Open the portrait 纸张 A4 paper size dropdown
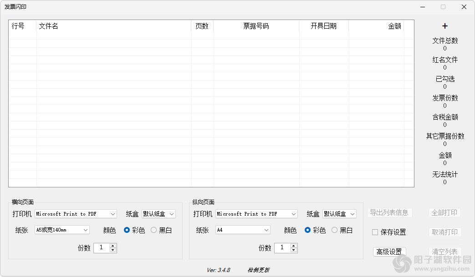Screen dimensions: 475x277 (266, 230)
